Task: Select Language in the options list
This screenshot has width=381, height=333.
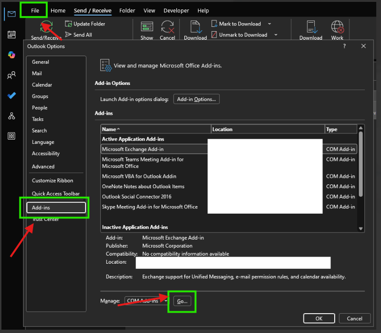Action: (x=56, y=142)
